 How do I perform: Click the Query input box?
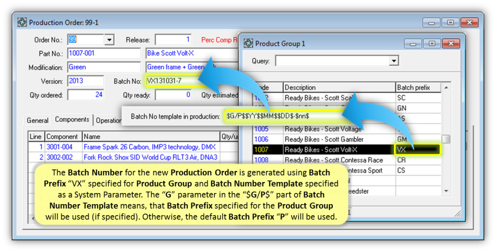click(x=332, y=61)
